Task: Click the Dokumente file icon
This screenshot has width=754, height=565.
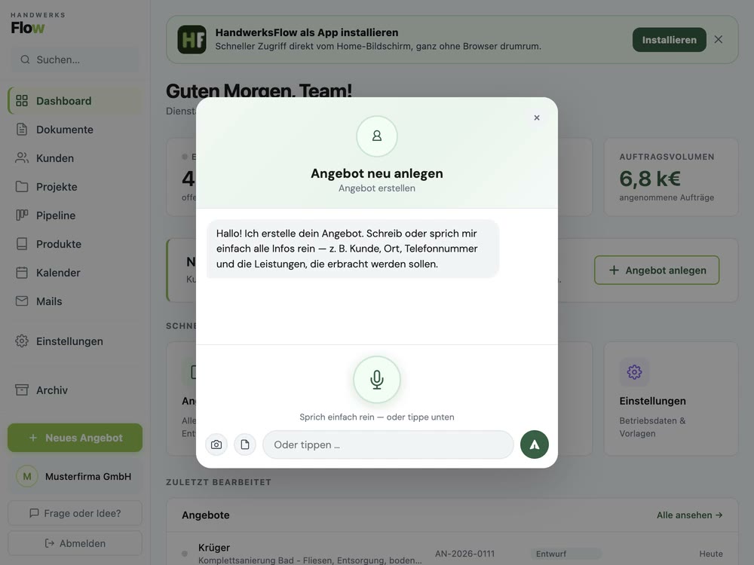Action: [22, 130]
